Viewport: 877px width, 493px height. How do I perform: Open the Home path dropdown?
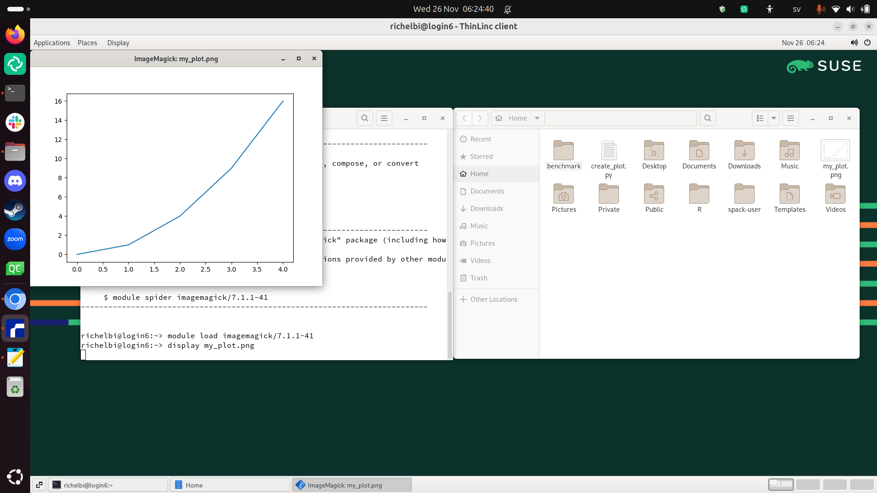tap(537, 118)
